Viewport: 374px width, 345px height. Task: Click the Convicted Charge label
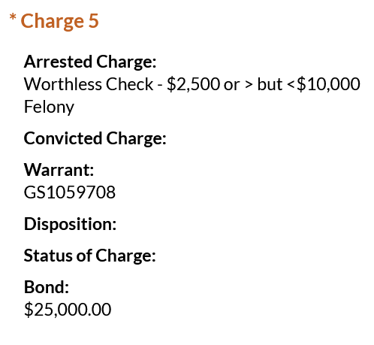[95, 138]
